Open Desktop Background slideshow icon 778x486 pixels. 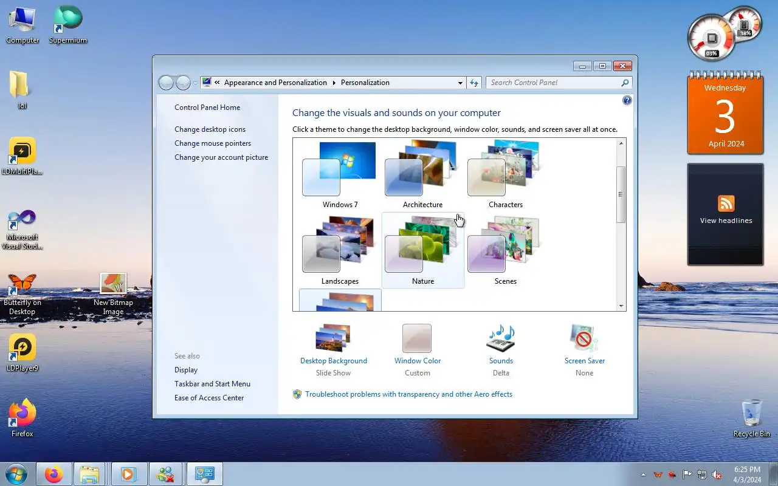tap(333, 338)
